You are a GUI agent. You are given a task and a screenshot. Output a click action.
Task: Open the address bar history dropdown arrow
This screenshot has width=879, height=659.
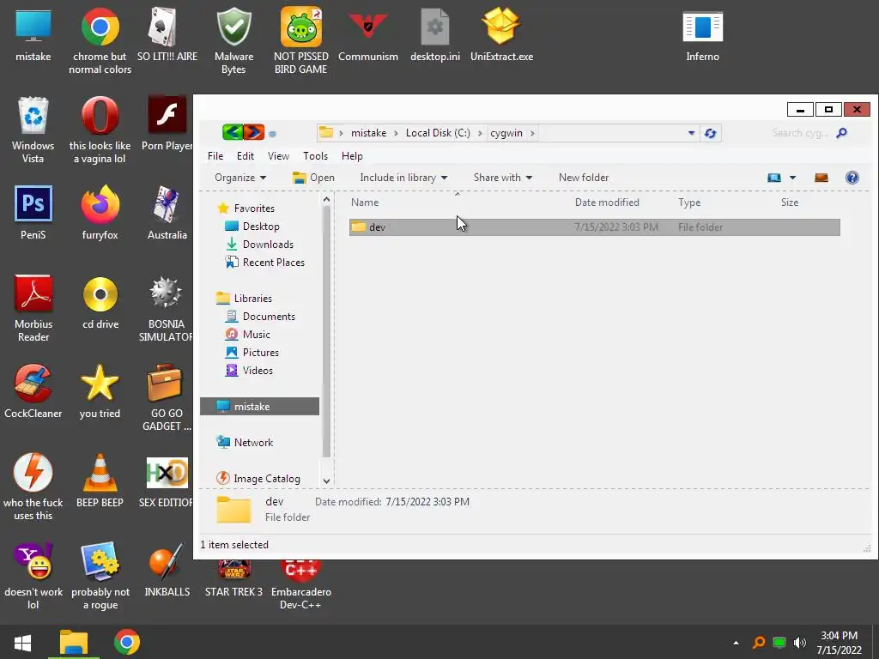[x=691, y=133]
